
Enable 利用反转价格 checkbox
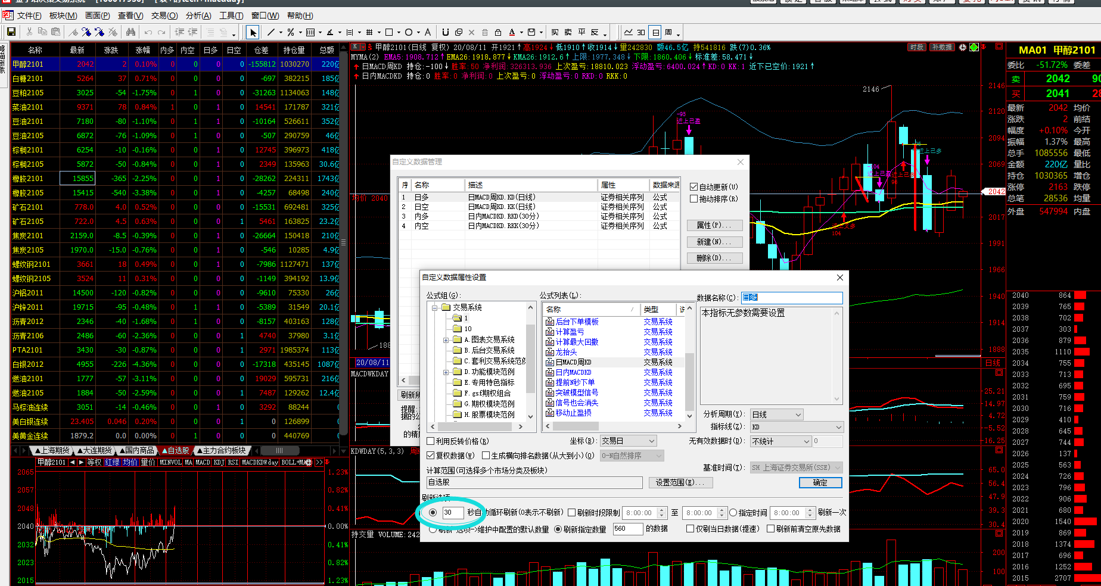click(431, 441)
